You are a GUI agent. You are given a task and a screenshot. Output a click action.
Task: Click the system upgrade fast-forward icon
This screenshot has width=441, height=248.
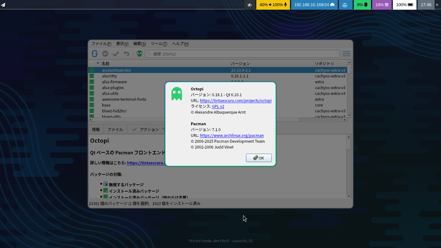(105, 54)
